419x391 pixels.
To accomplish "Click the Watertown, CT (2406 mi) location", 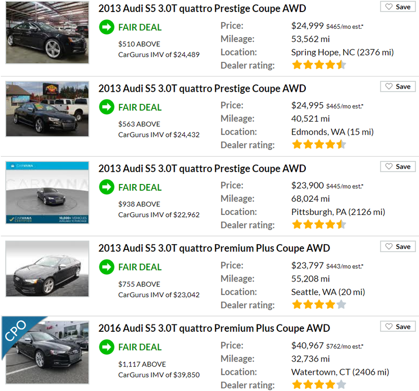I will point(340,372).
